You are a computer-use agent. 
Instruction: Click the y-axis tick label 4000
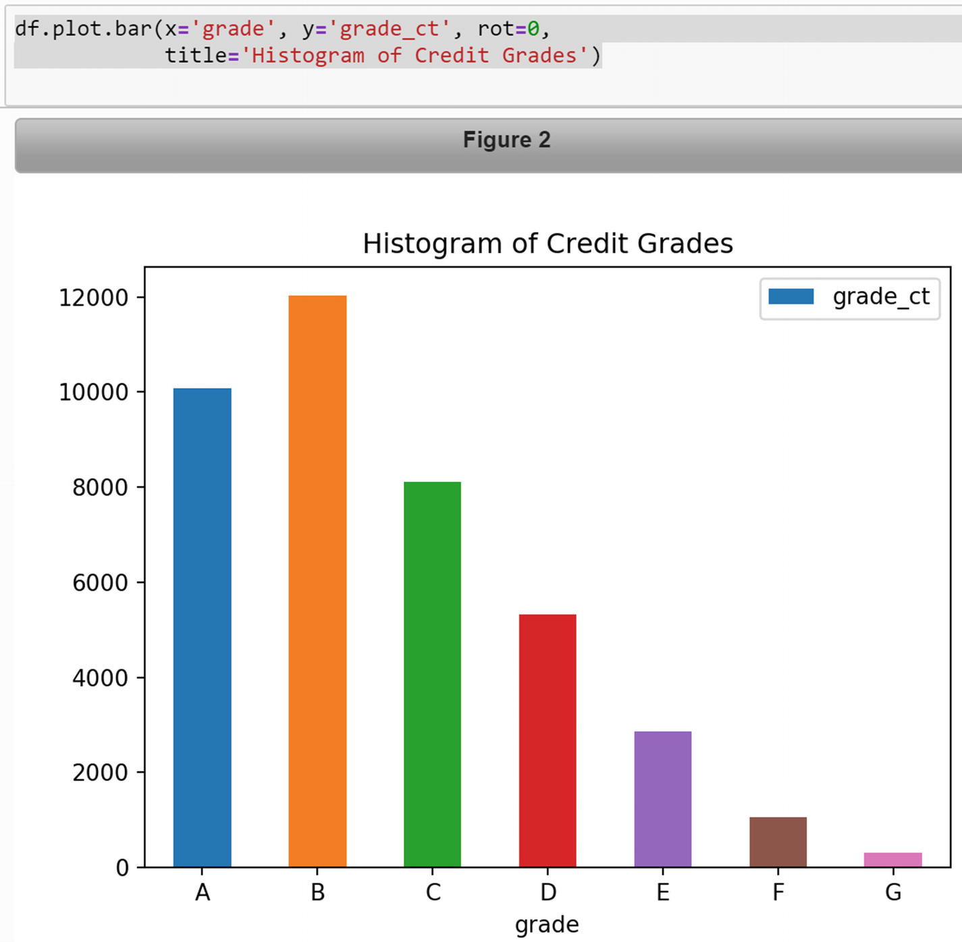(x=101, y=677)
